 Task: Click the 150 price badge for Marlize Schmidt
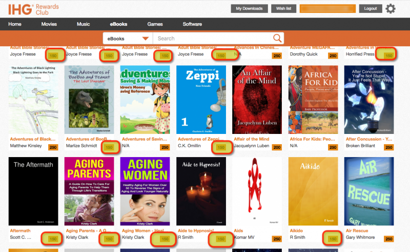(109, 147)
